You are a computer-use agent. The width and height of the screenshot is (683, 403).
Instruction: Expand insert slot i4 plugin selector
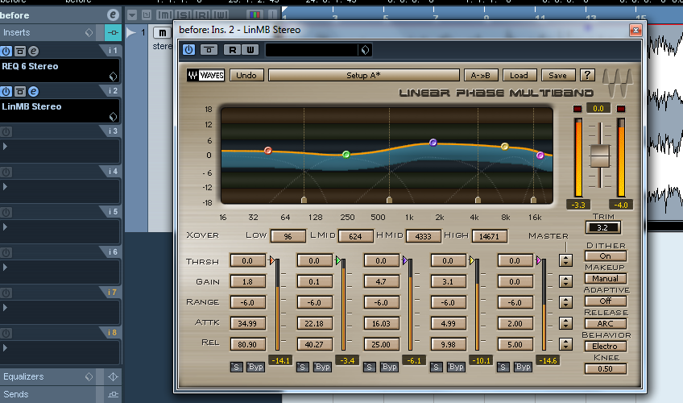5,186
